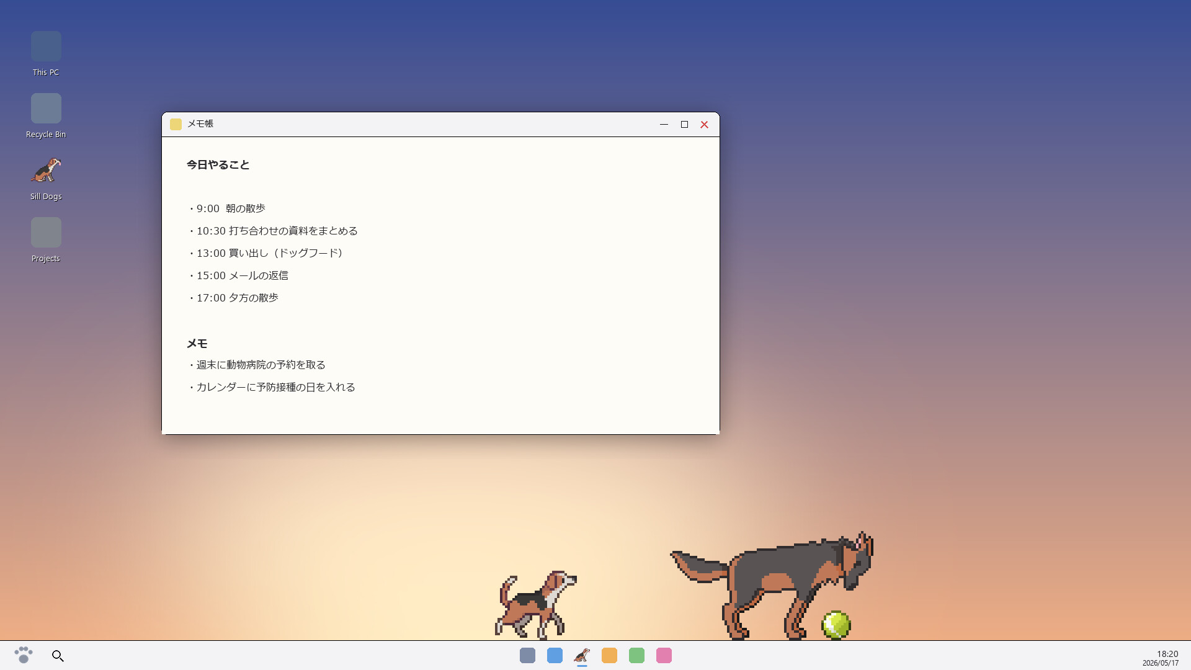Open the taskbar search magnifier

click(58, 656)
